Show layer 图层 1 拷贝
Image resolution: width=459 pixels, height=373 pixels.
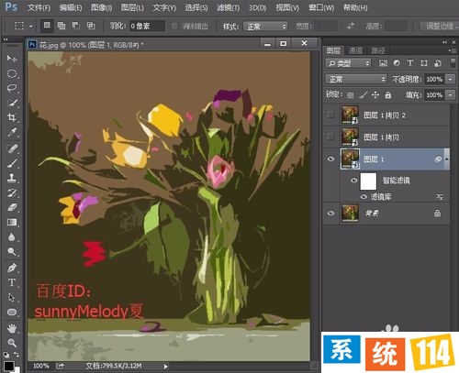coord(330,137)
